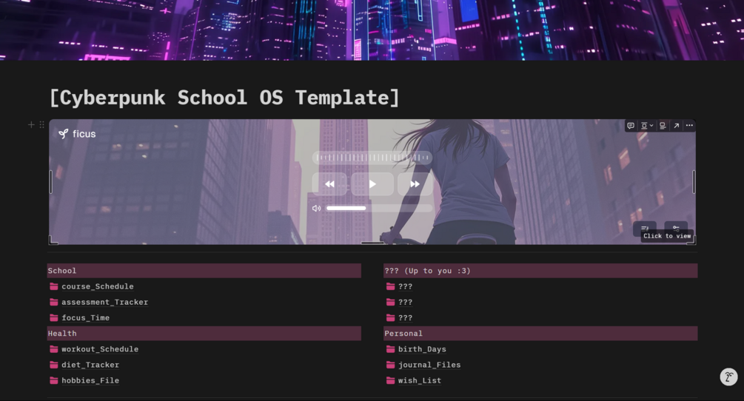Open the assessment_Tracker page
This screenshot has height=401, width=744.
tap(104, 302)
